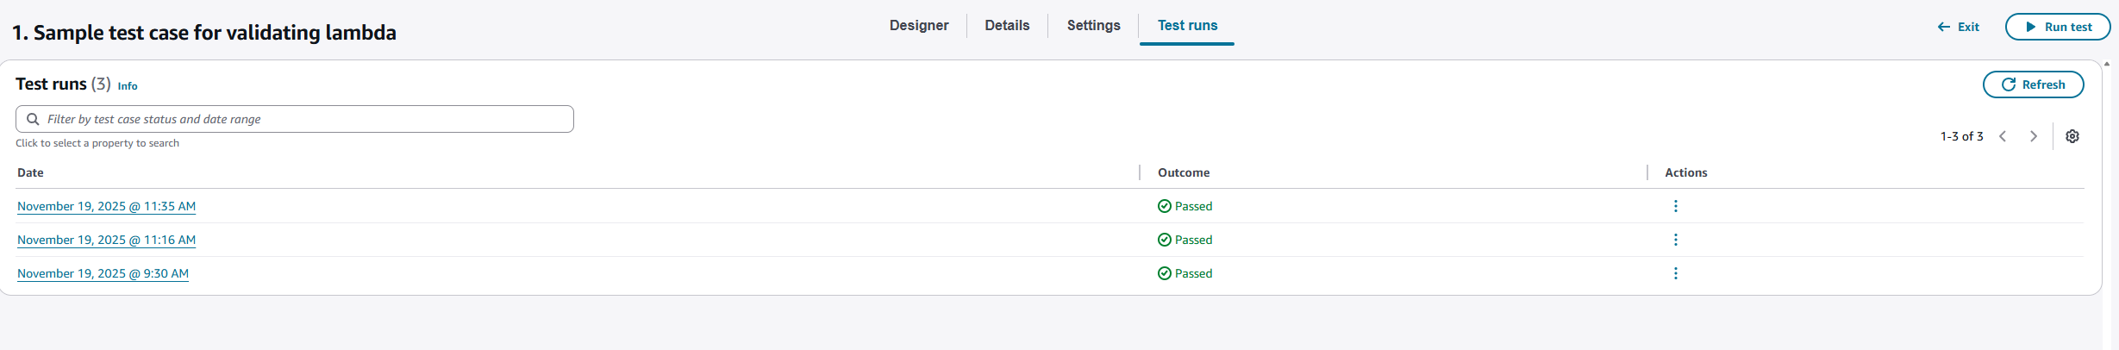Image resolution: width=2119 pixels, height=350 pixels.
Task: Click the Run test button
Action: tap(2057, 27)
